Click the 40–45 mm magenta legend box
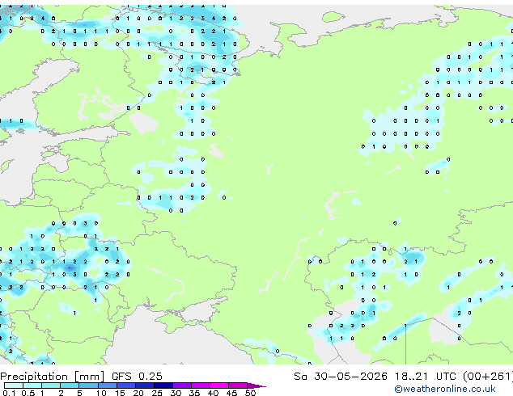The width and height of the screenshot is (513, 396). (219, 385)
